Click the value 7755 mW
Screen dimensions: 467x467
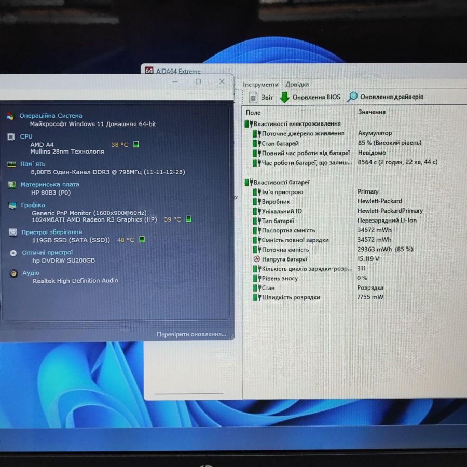coord(370,297)
